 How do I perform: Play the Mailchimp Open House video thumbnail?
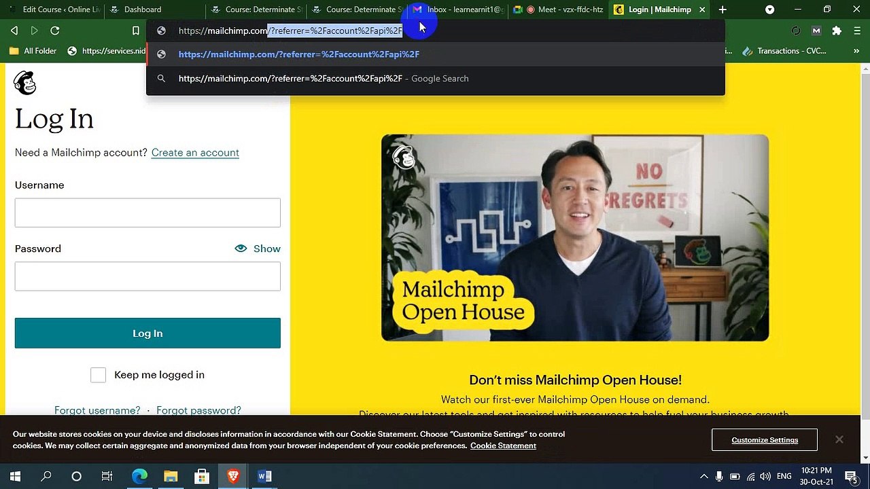[575, 238]
